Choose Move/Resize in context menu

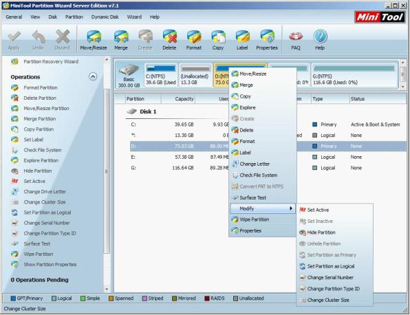click(263, 74)
